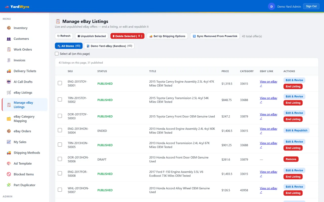Image resolution: width=324 pixels, height=202 pixels.
Task: Click the price $1,493.5
Action: [227, 174]
